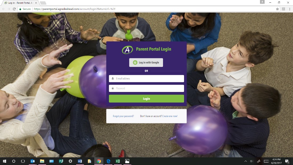Open the Chrome profile icon

click(262, 2)
